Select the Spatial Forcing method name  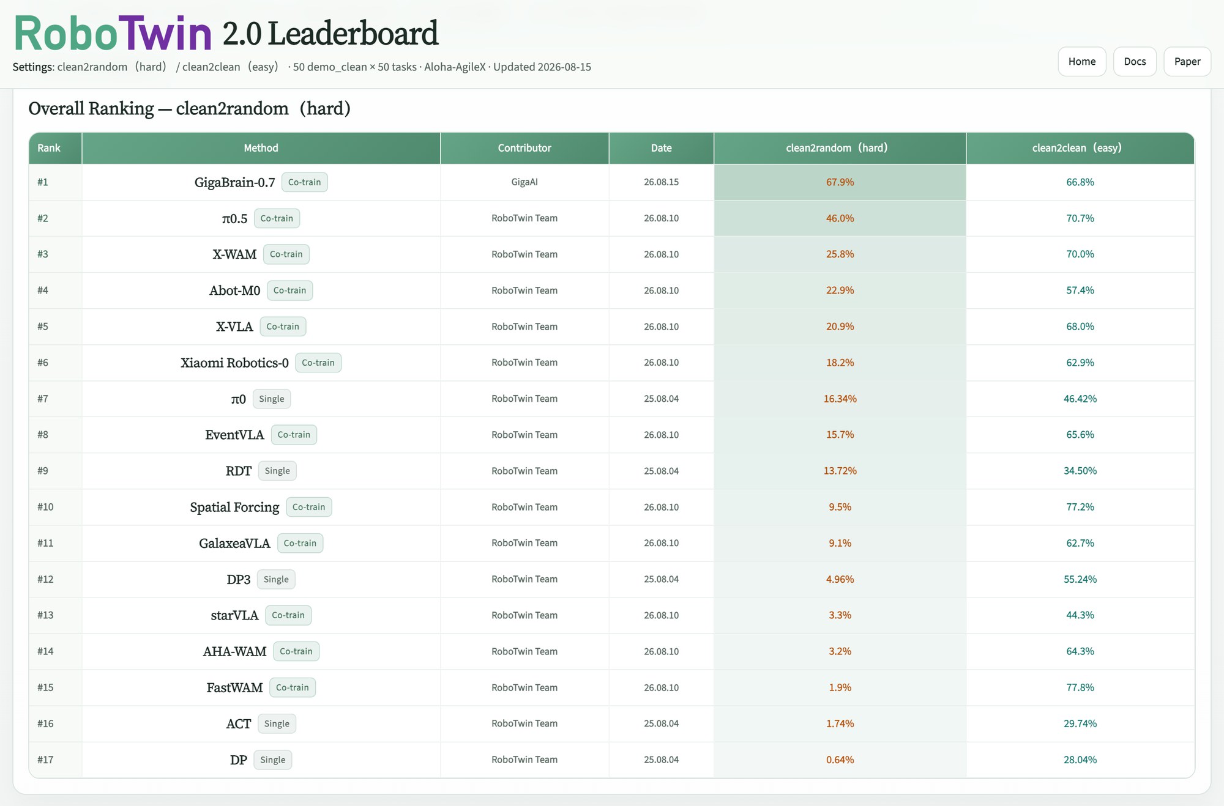click(234, 507)
